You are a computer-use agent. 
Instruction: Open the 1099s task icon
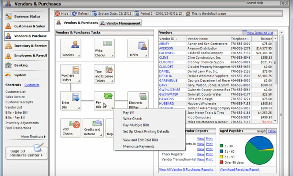(138, 48)
